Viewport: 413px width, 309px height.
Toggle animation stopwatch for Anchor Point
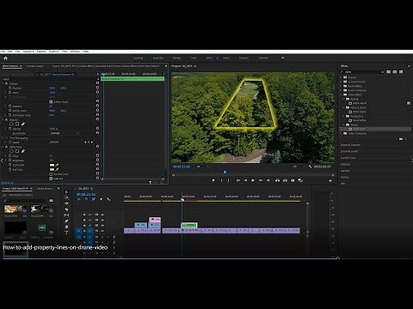tap(9, 111)
